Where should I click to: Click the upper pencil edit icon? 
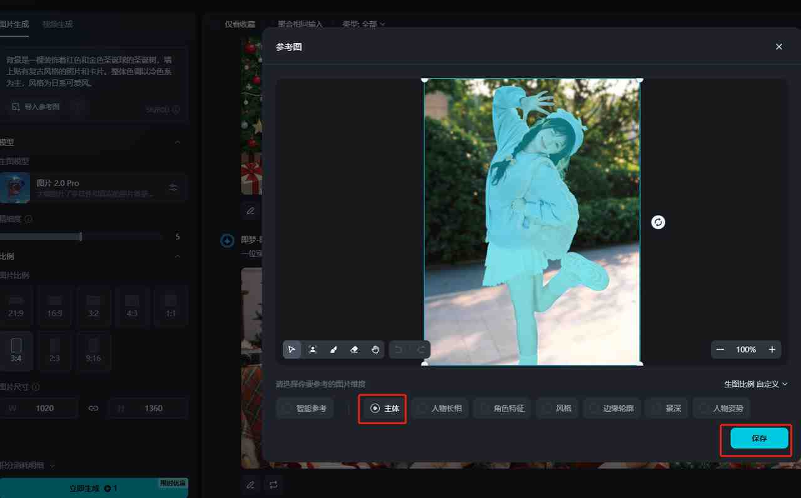click(250, 211)
